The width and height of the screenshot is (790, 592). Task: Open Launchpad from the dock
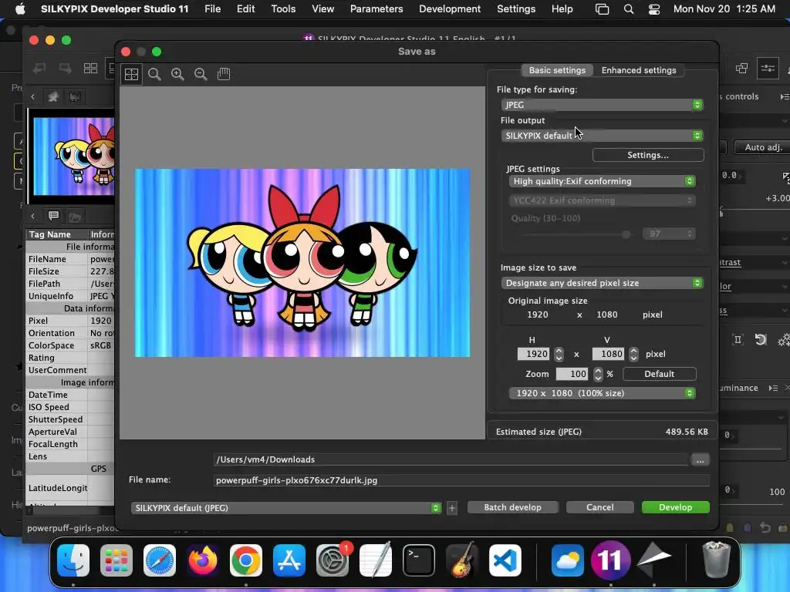(116, 560)
